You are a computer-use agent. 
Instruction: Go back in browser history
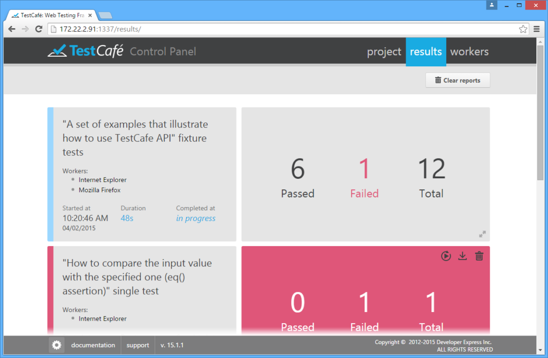click(x=12, y=29)
